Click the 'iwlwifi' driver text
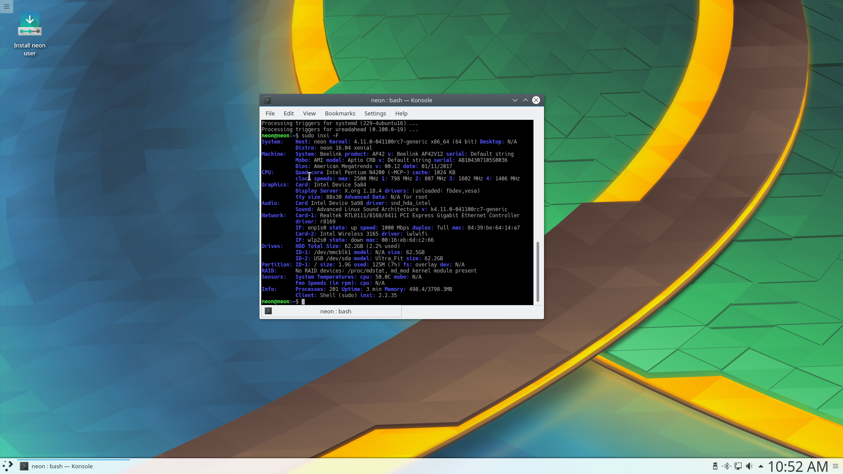 pos(417,234)
